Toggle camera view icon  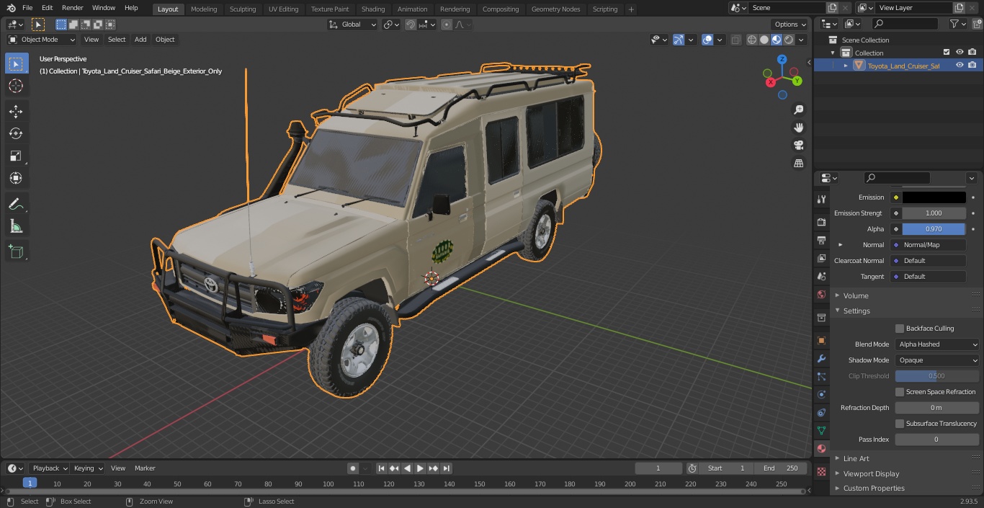click(798, 145)
